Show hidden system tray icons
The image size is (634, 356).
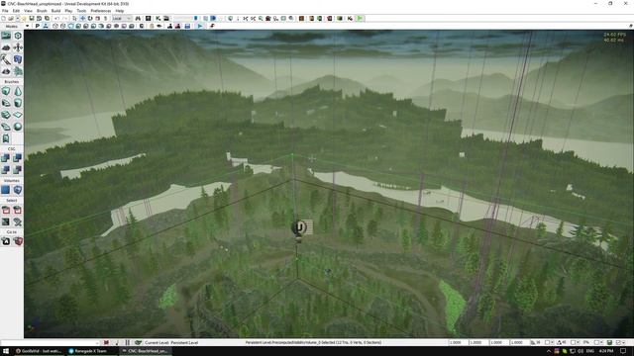(549, 351)
